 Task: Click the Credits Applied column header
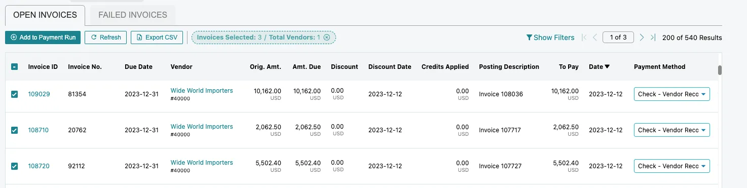coord(445,67)
